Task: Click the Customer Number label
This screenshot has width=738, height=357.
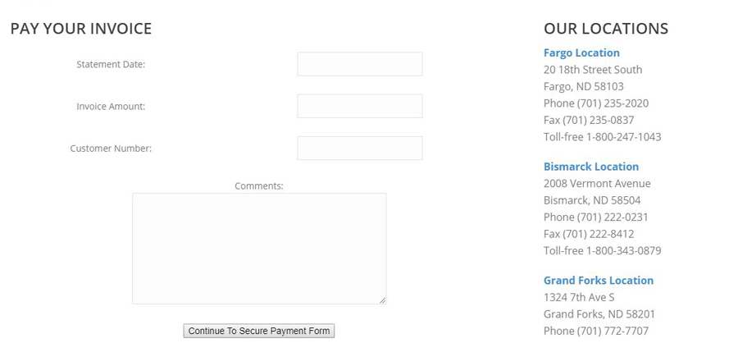Action: point(111,149)
